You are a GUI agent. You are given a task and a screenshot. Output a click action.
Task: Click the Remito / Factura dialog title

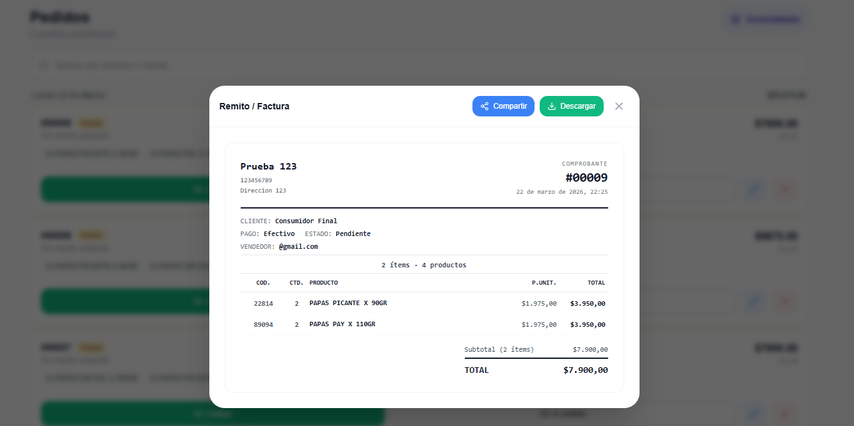click(x=254, y=106)
